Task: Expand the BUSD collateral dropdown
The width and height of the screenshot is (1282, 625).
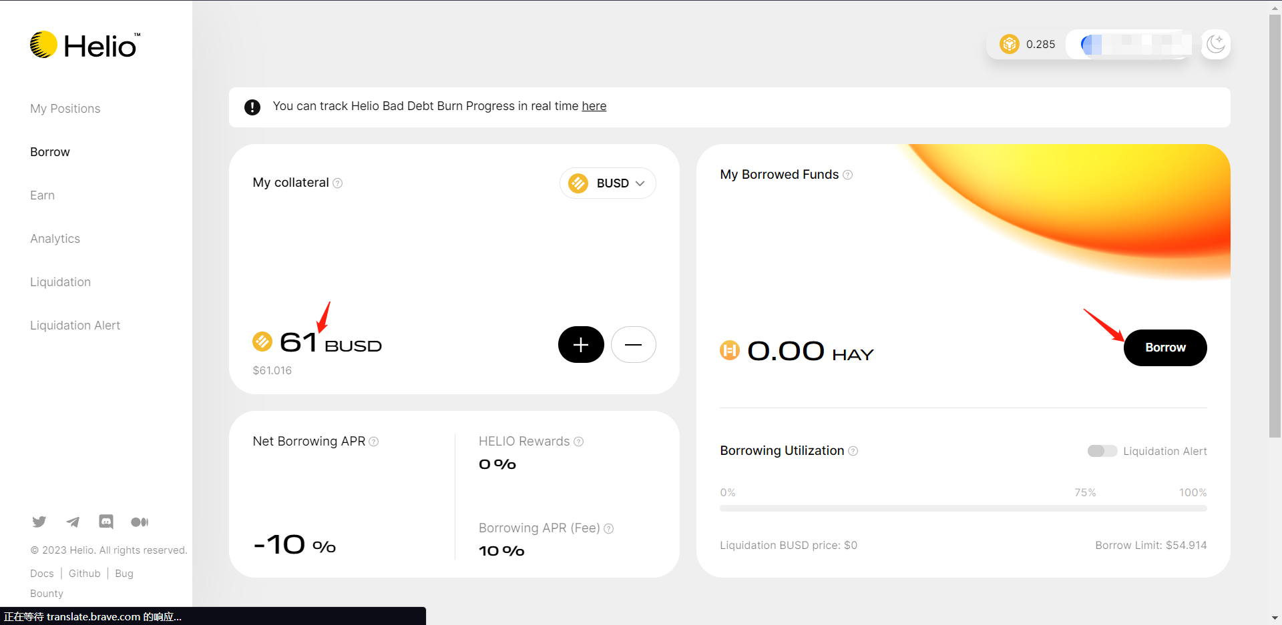Action: point(608,183)
